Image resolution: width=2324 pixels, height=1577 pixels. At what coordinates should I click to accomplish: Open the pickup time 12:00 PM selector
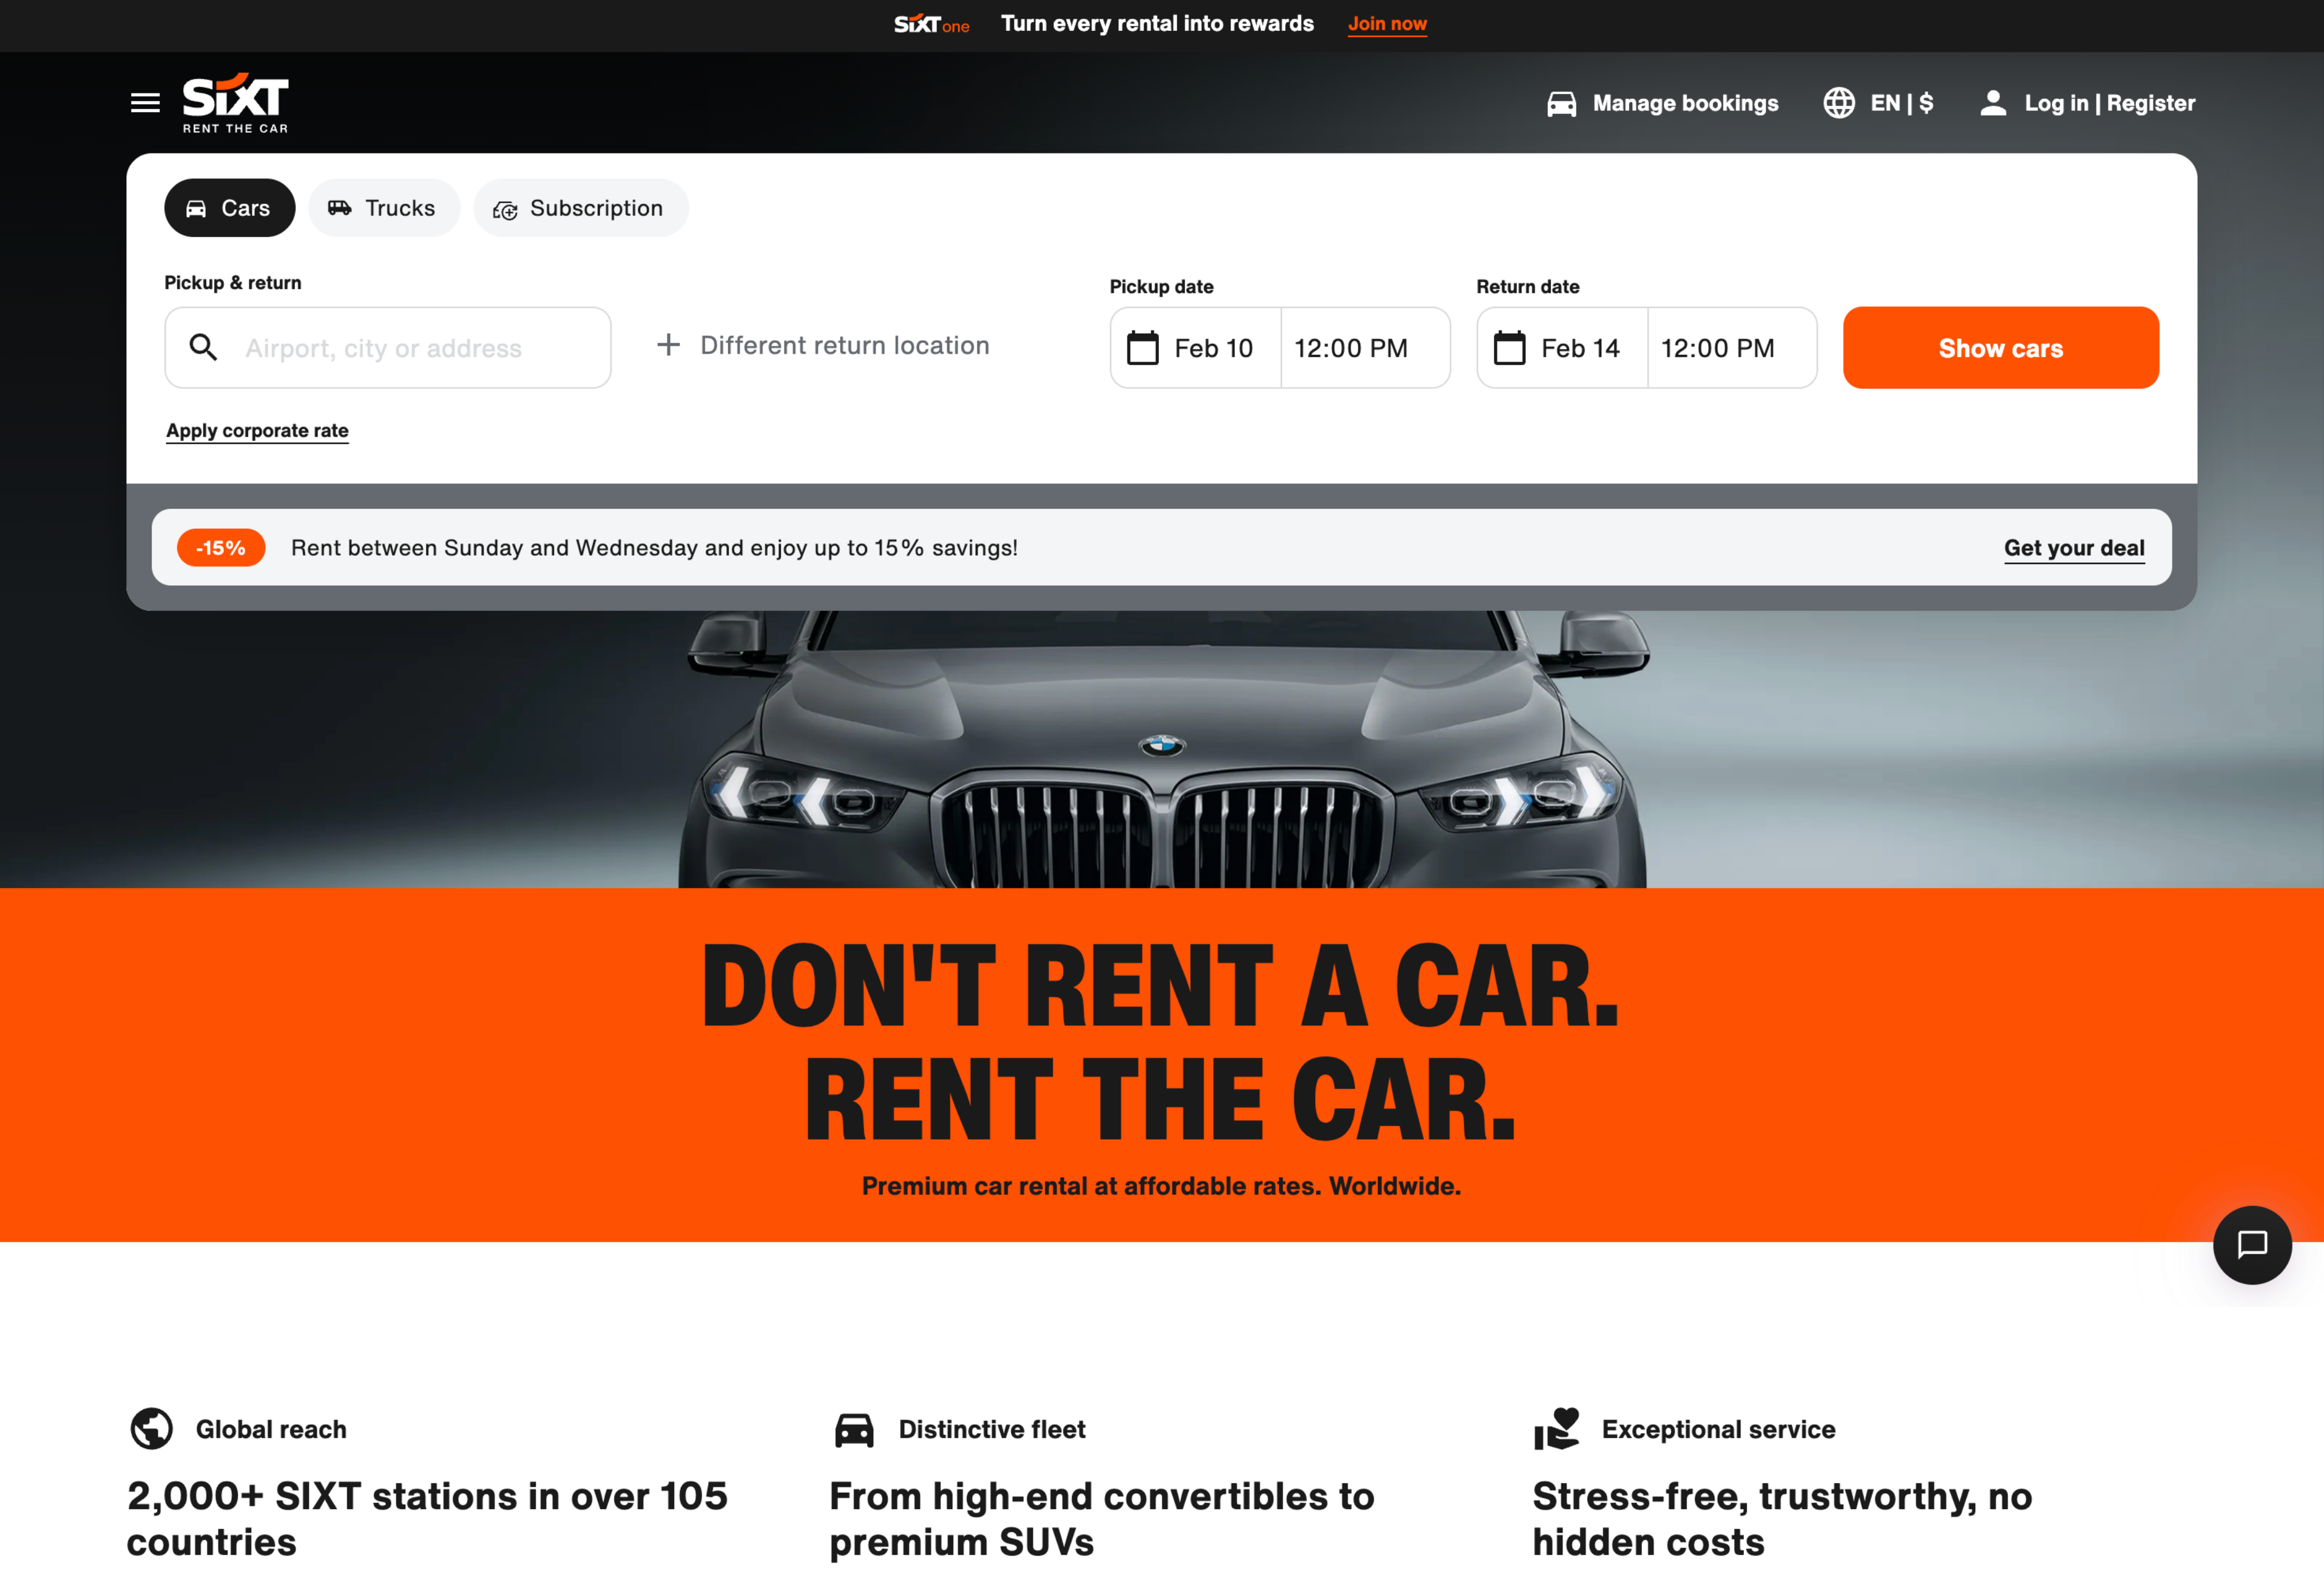tap(1364, 348)
